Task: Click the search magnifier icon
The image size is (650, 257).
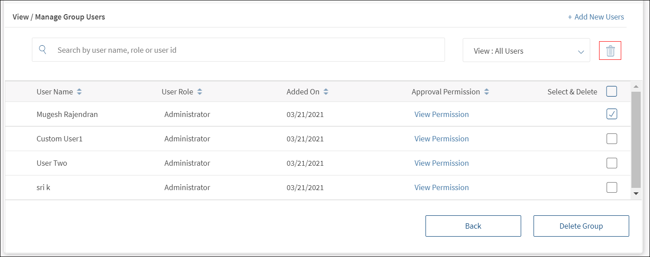Action: (43, 50)
